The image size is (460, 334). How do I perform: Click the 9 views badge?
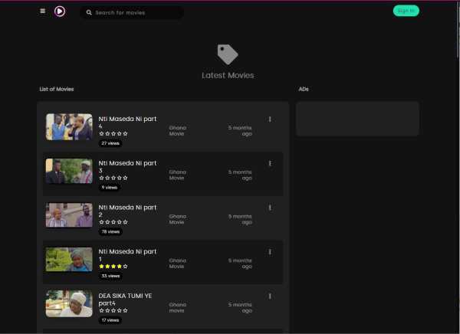coord(110,188)
